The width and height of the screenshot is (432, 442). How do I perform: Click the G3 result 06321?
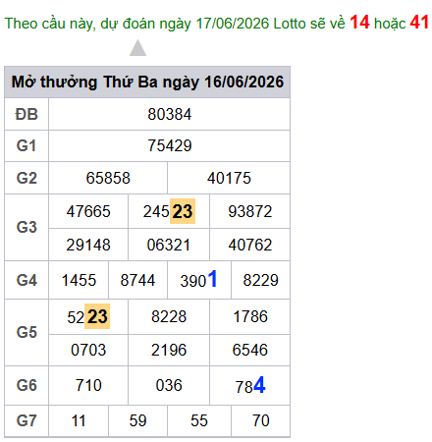click(169, 245)
